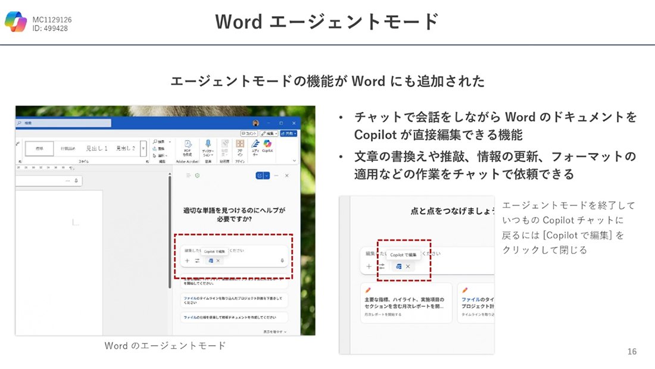Click the ID: 499428 text
Image resolution: width=655 pixels, height=369 pixels.
(50, 29)
